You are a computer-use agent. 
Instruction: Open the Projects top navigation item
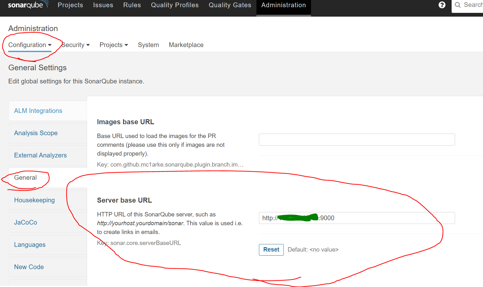click(70, 5)
